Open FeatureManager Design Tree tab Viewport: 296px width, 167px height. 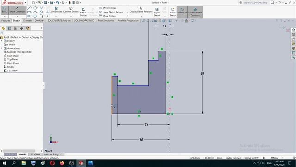[x=3, y=28]
